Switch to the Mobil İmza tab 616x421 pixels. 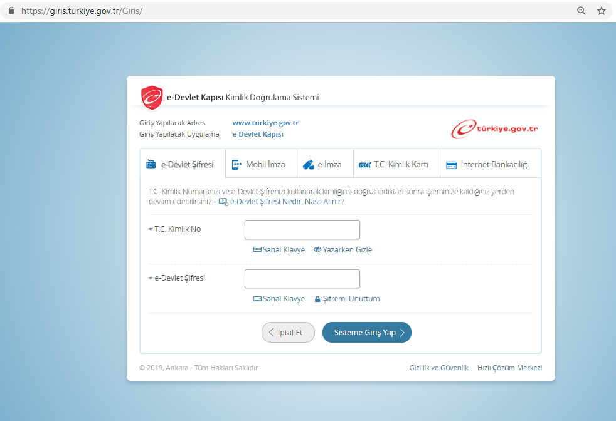tap(261, 164)
